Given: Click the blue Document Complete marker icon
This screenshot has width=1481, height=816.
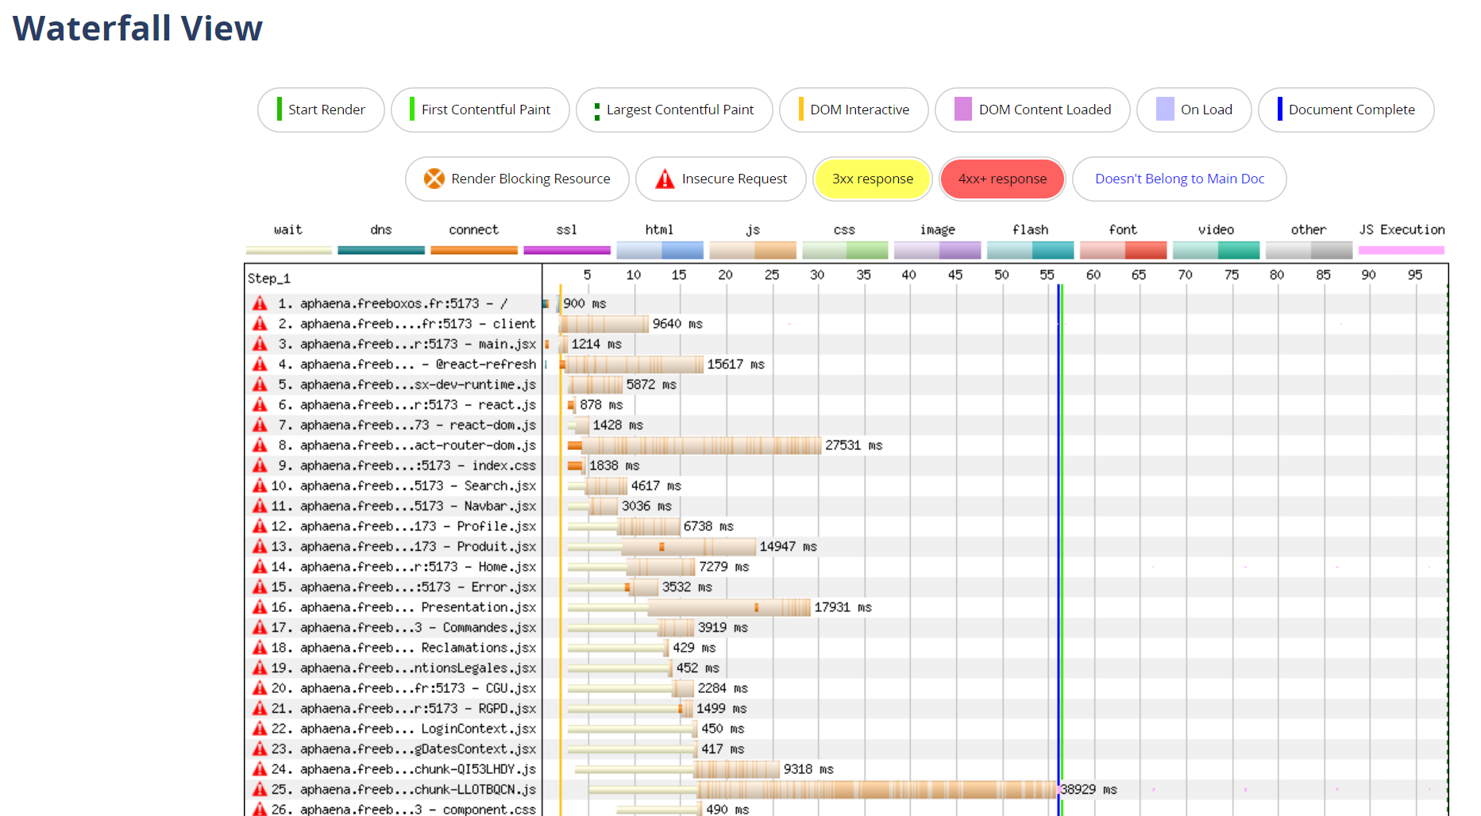Looking at the screenshot, I should click(1279, 110).
